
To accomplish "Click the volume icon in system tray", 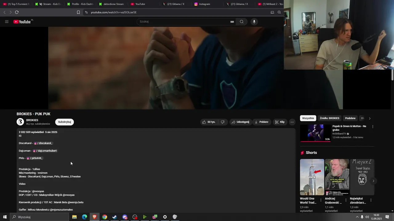I will [x=367, y=217].
